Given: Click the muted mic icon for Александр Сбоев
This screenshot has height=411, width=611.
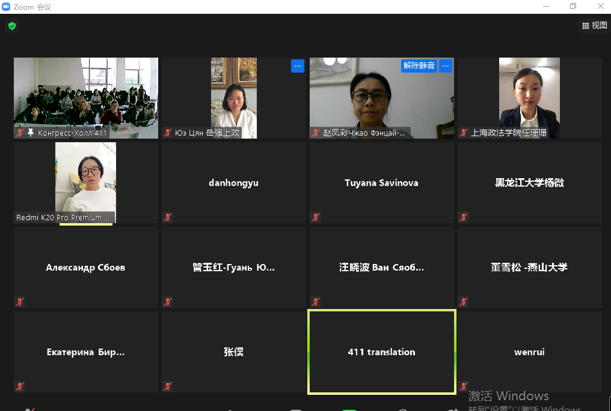Looking at the screenshot, I should (20, 302).
